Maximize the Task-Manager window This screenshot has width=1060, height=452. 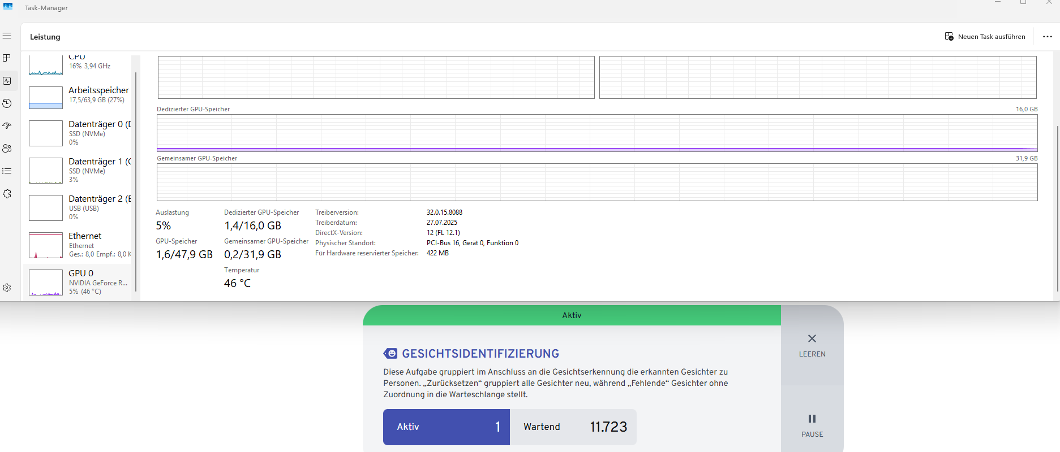(1023, 2)
